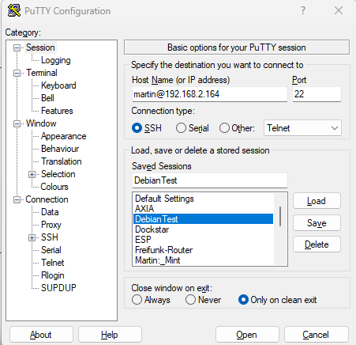Viewport: 356px width, 345px height.
Task: Cancel the PuTTY configuration dialog
Action: tap(317, 335)
